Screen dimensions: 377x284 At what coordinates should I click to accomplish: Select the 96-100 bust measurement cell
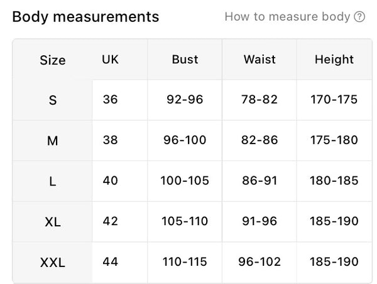point(185,140)
